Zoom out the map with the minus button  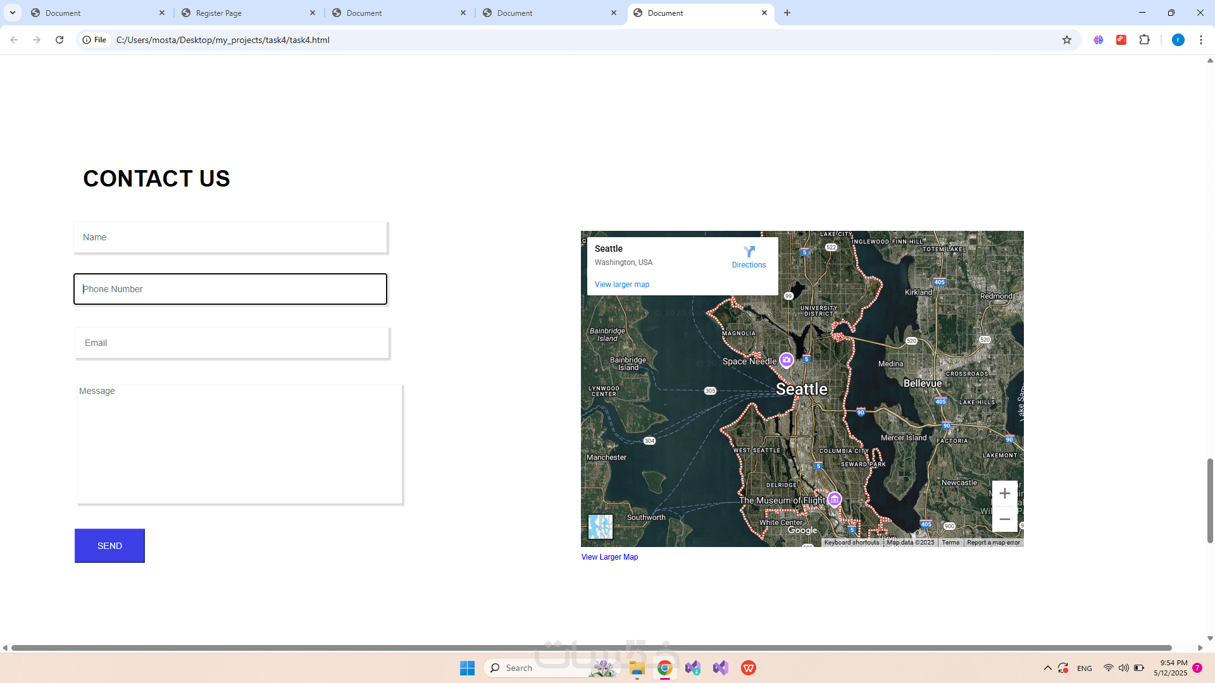1004,519
